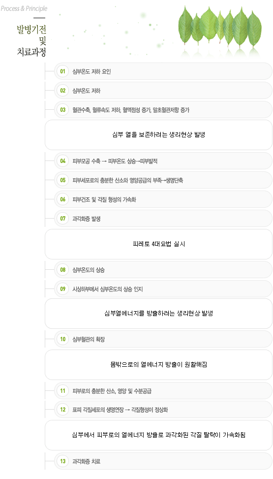Click the '심부온도의 상승' step text
Screen dimensions: 273x479
click(89, 270)
